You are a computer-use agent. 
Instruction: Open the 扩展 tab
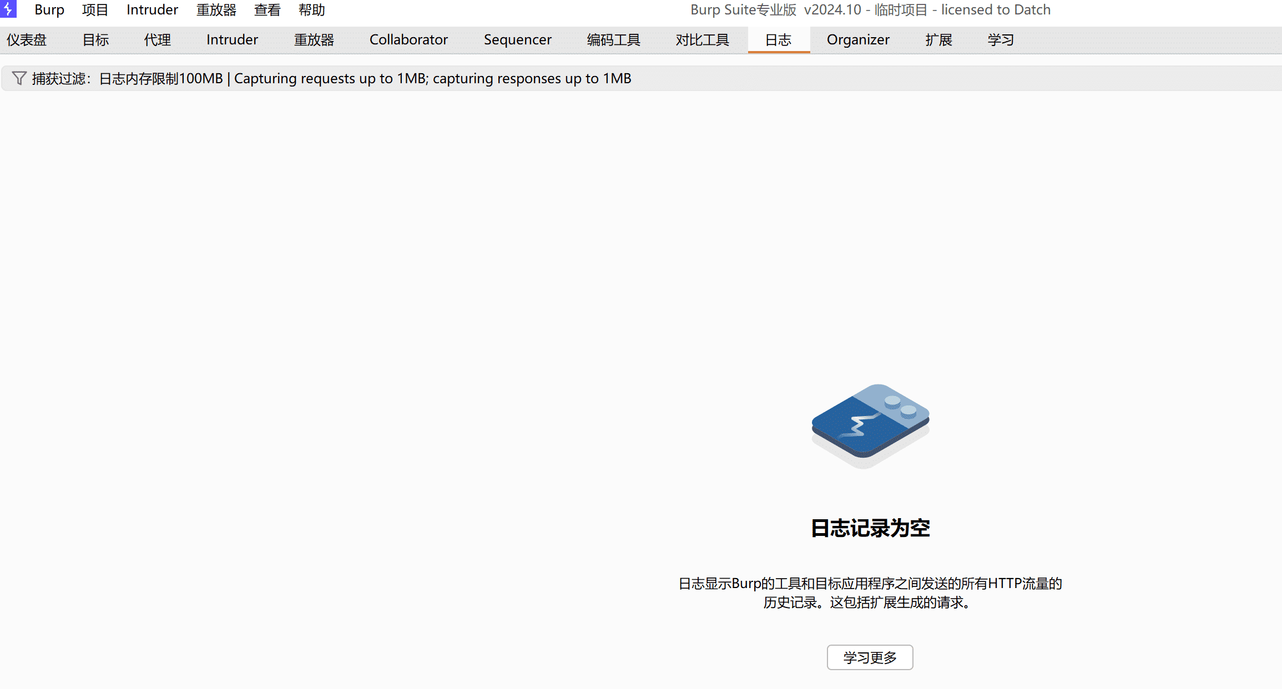[x=938, y=40]
